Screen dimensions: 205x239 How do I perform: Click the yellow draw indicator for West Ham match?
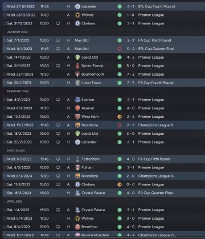tap(120, 117)
